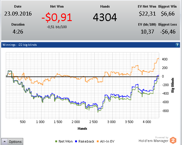Click the 2 000 x-axis label

click(76, 122)
